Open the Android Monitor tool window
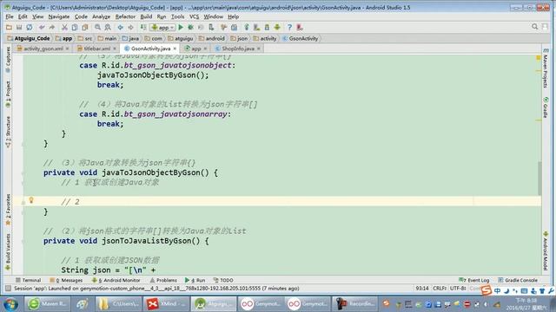 (116, 280)
